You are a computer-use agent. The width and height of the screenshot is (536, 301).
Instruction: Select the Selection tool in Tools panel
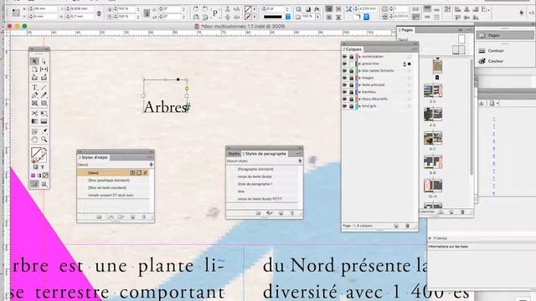point(34,61)
